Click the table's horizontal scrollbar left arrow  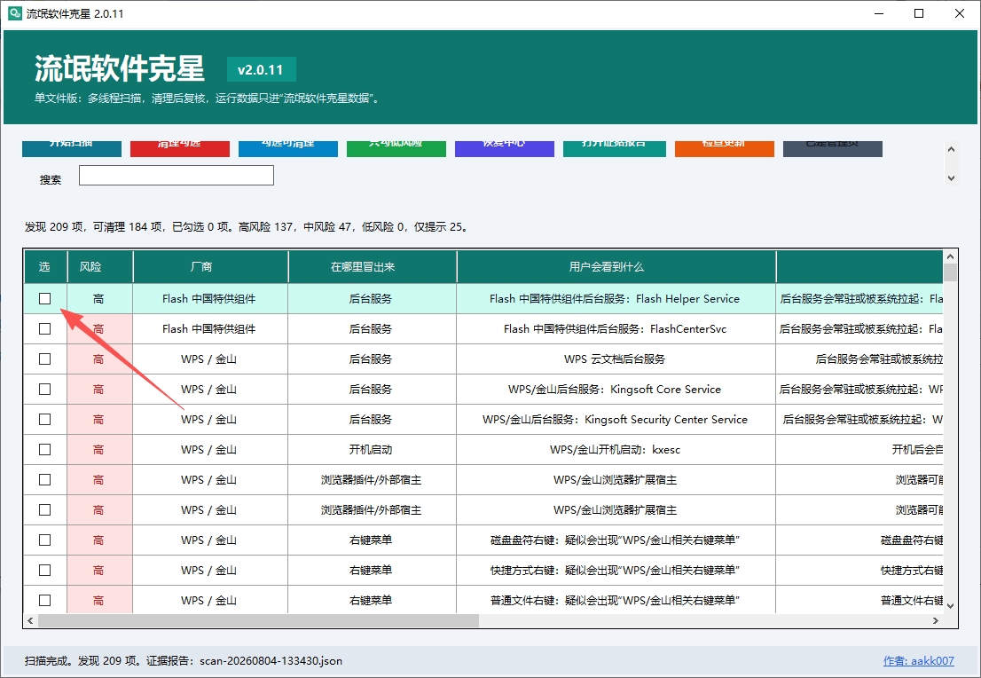[x=31, y=620]
